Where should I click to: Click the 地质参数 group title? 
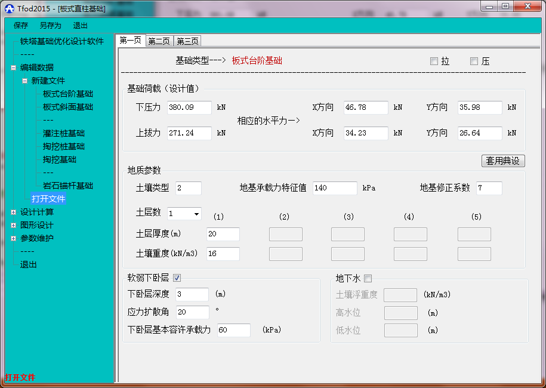click(144, 170)
